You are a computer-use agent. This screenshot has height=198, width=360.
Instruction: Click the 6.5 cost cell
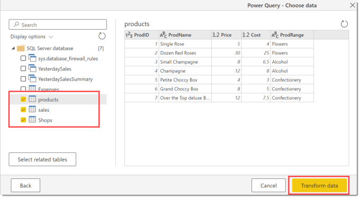click(256, 62)
